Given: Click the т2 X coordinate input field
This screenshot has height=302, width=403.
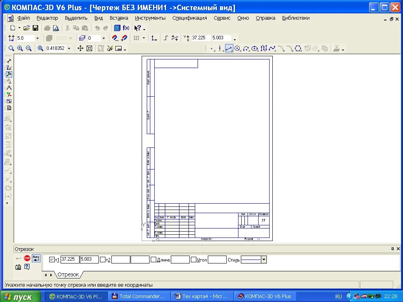Looking at the screenshot, I should (121, 260).
